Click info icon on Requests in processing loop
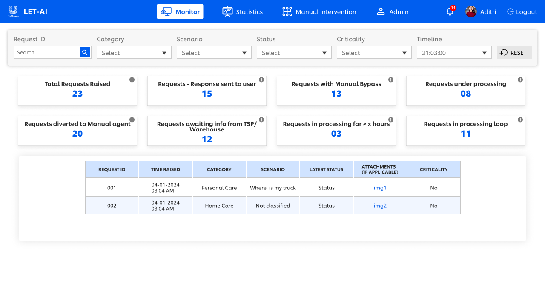 520,120
